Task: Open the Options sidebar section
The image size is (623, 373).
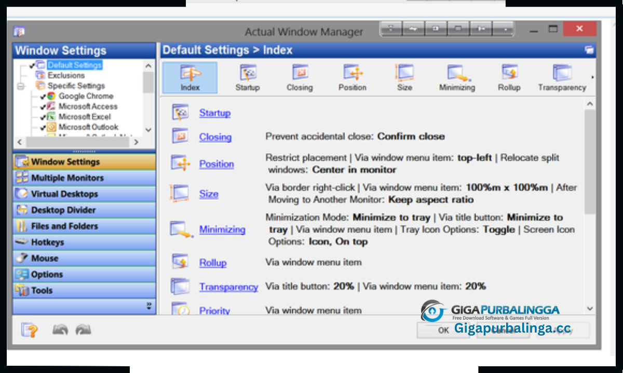Action: tap(84, 274)
